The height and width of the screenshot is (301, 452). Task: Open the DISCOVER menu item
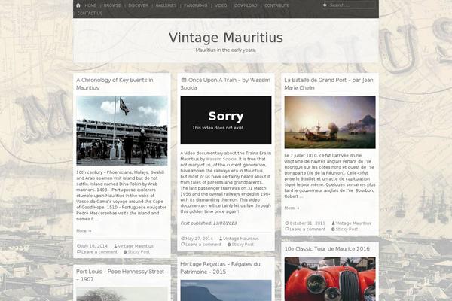click(x=138, y=5)
